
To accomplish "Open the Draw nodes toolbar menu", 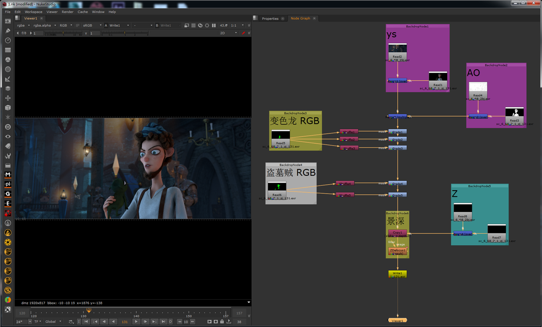I will [x=8, y=31].
